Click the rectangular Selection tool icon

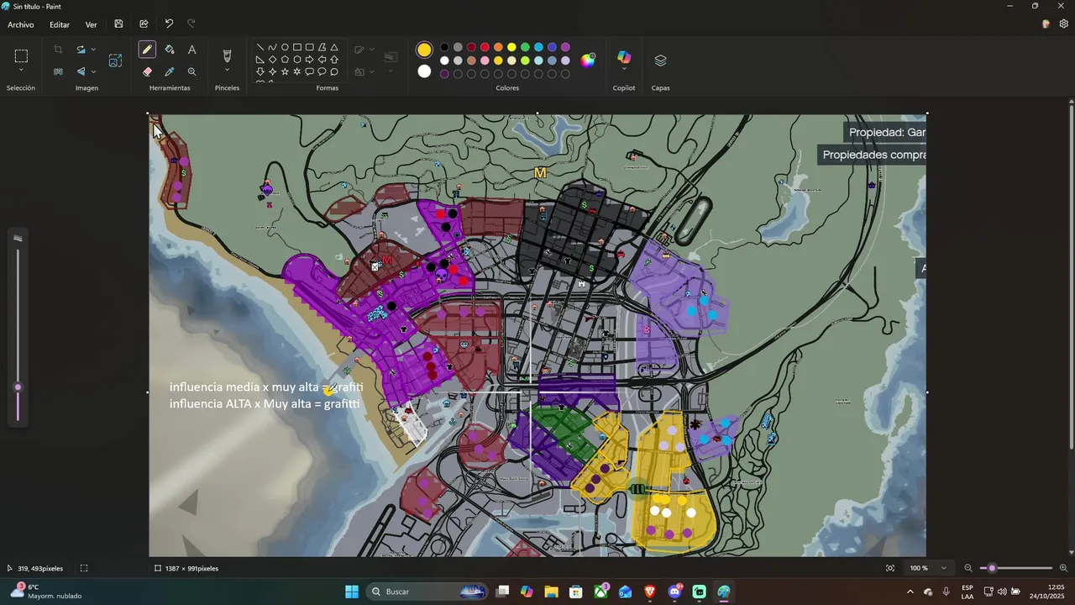[21, 56]
